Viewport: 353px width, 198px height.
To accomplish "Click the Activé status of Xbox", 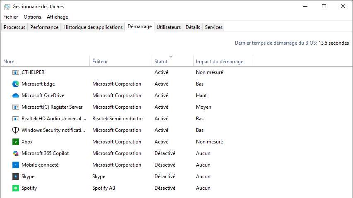I will point(161,142).
